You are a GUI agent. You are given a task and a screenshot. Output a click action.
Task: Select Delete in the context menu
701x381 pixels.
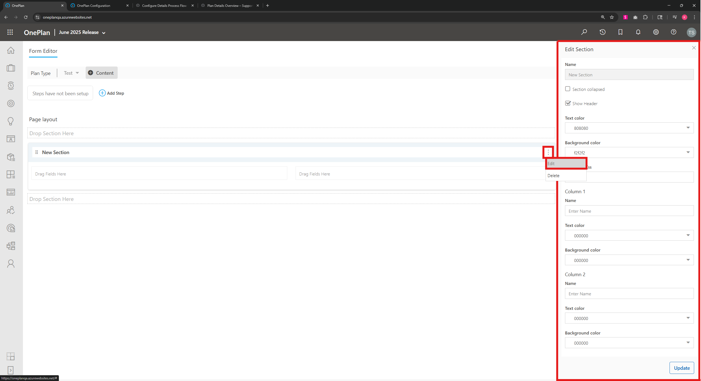tap(566, 176)
